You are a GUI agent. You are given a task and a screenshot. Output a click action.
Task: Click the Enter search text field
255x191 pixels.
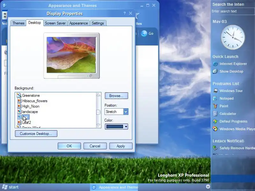[233, 11]
